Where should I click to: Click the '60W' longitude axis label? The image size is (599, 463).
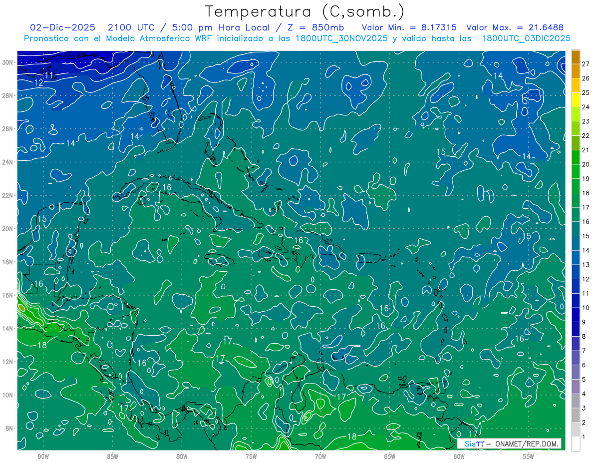(459, 457)
